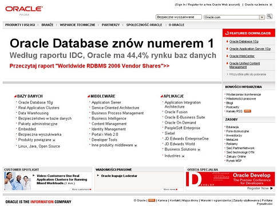Open Service-Oriented Architecture link

115,108
